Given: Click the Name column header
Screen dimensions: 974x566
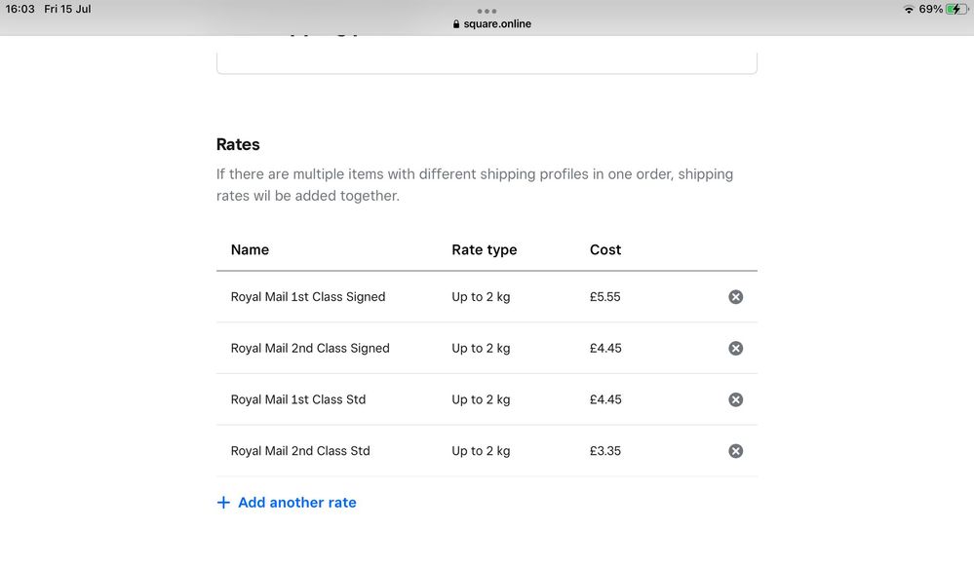Looking at the screenshot, I should pos(250,249).
